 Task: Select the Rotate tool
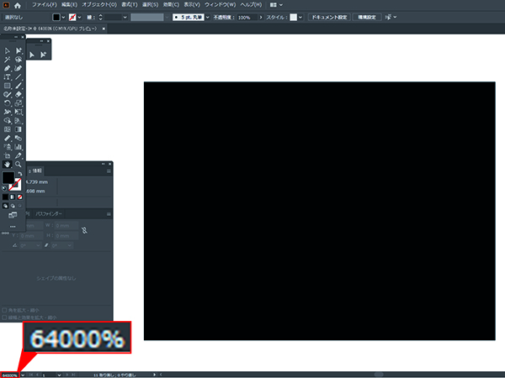tap(7, 103)
